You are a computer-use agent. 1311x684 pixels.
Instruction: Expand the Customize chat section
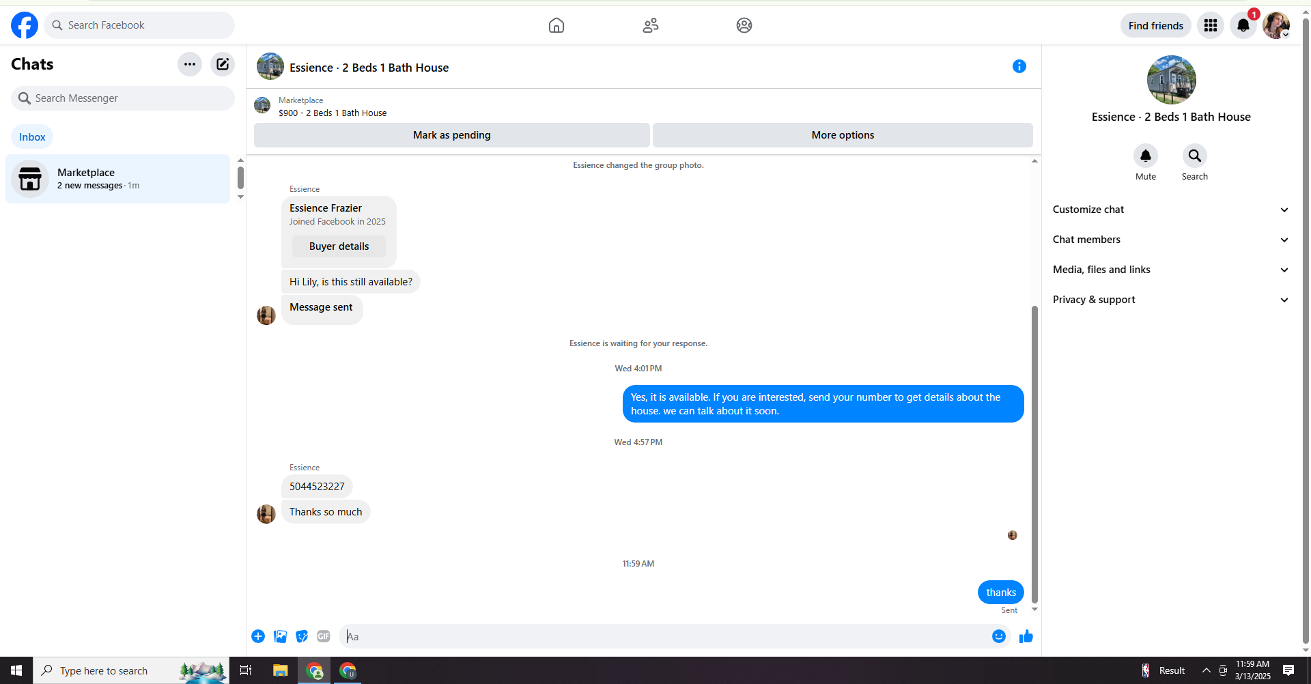(1171, 210)
